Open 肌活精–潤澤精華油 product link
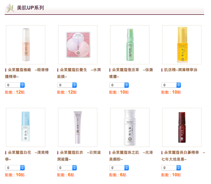211x184 pixels. click(180, 70)
